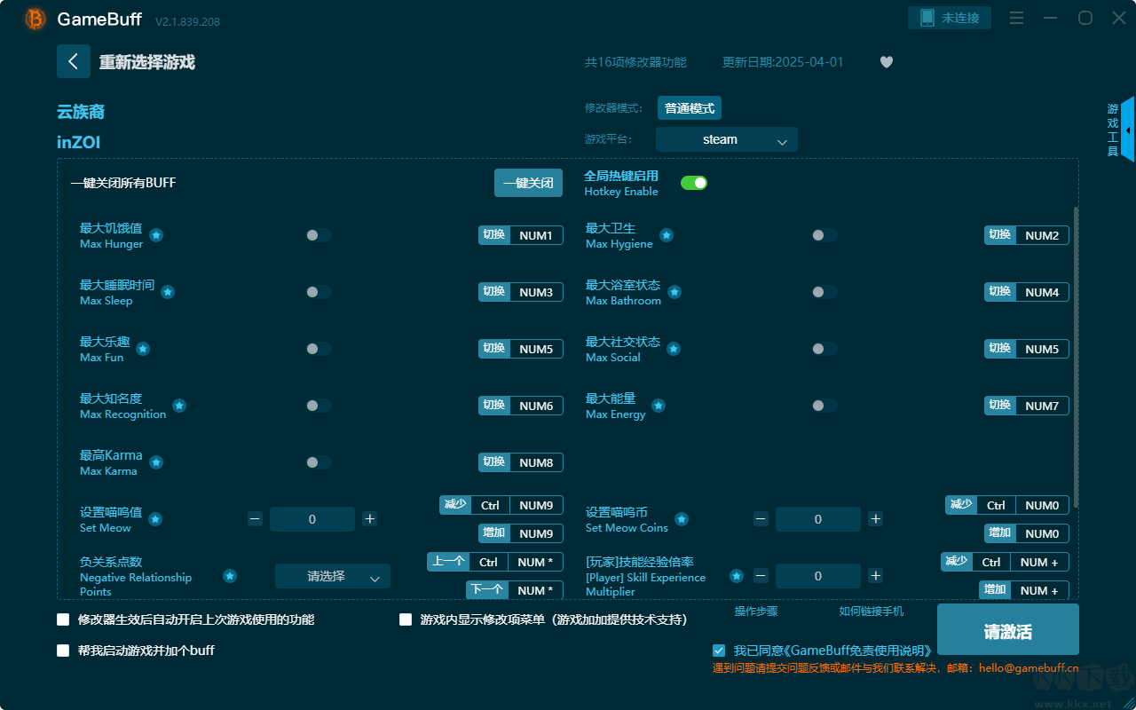Image resolution: width=1136 pixels, height=710 pixels.
Task: Click the star icon beside Max Karma
Action: tap(156, 462)
